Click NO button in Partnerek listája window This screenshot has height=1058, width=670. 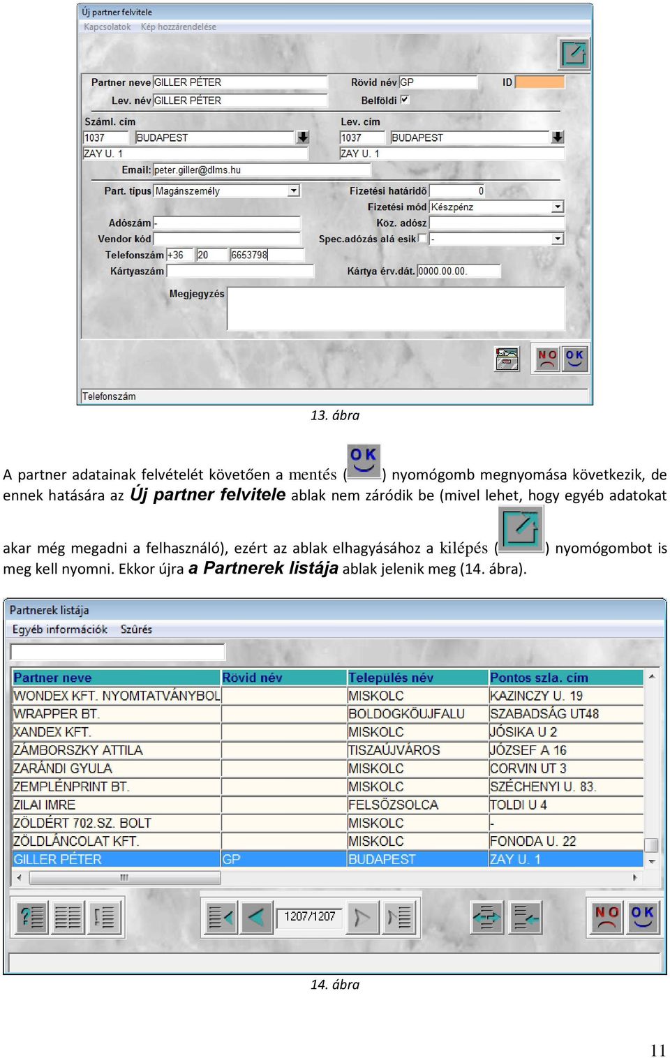click(x=606, y=917)
